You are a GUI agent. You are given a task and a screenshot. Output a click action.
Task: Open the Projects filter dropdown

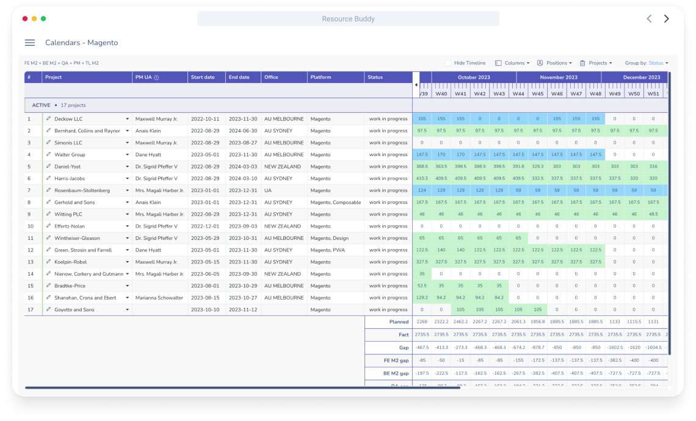point(596,63)
